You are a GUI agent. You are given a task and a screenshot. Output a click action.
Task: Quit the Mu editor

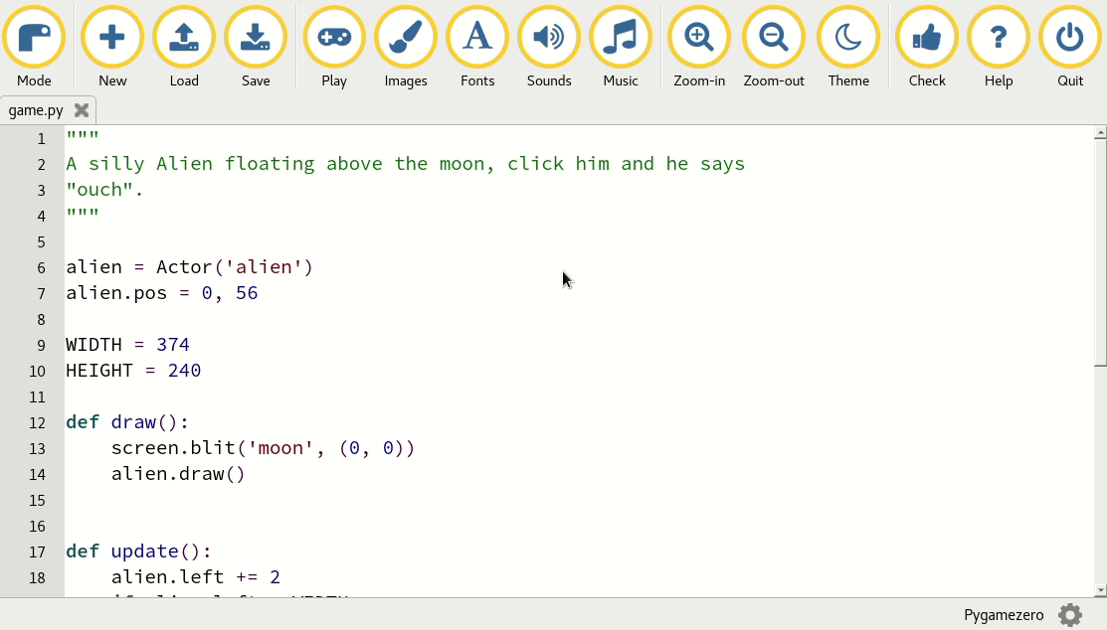(x=1069, y=35)
